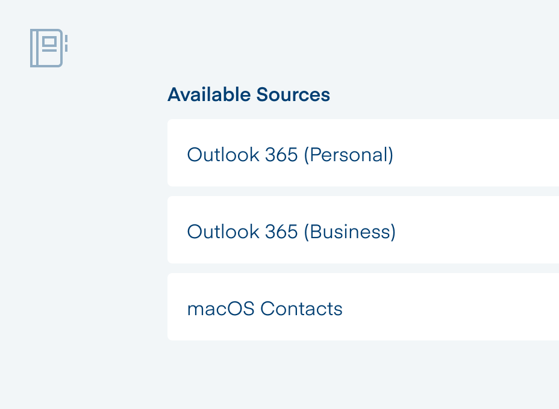The height and width of the screenshot is (409, 559).
Task: Click the middle source card
Action: (361, 230)
